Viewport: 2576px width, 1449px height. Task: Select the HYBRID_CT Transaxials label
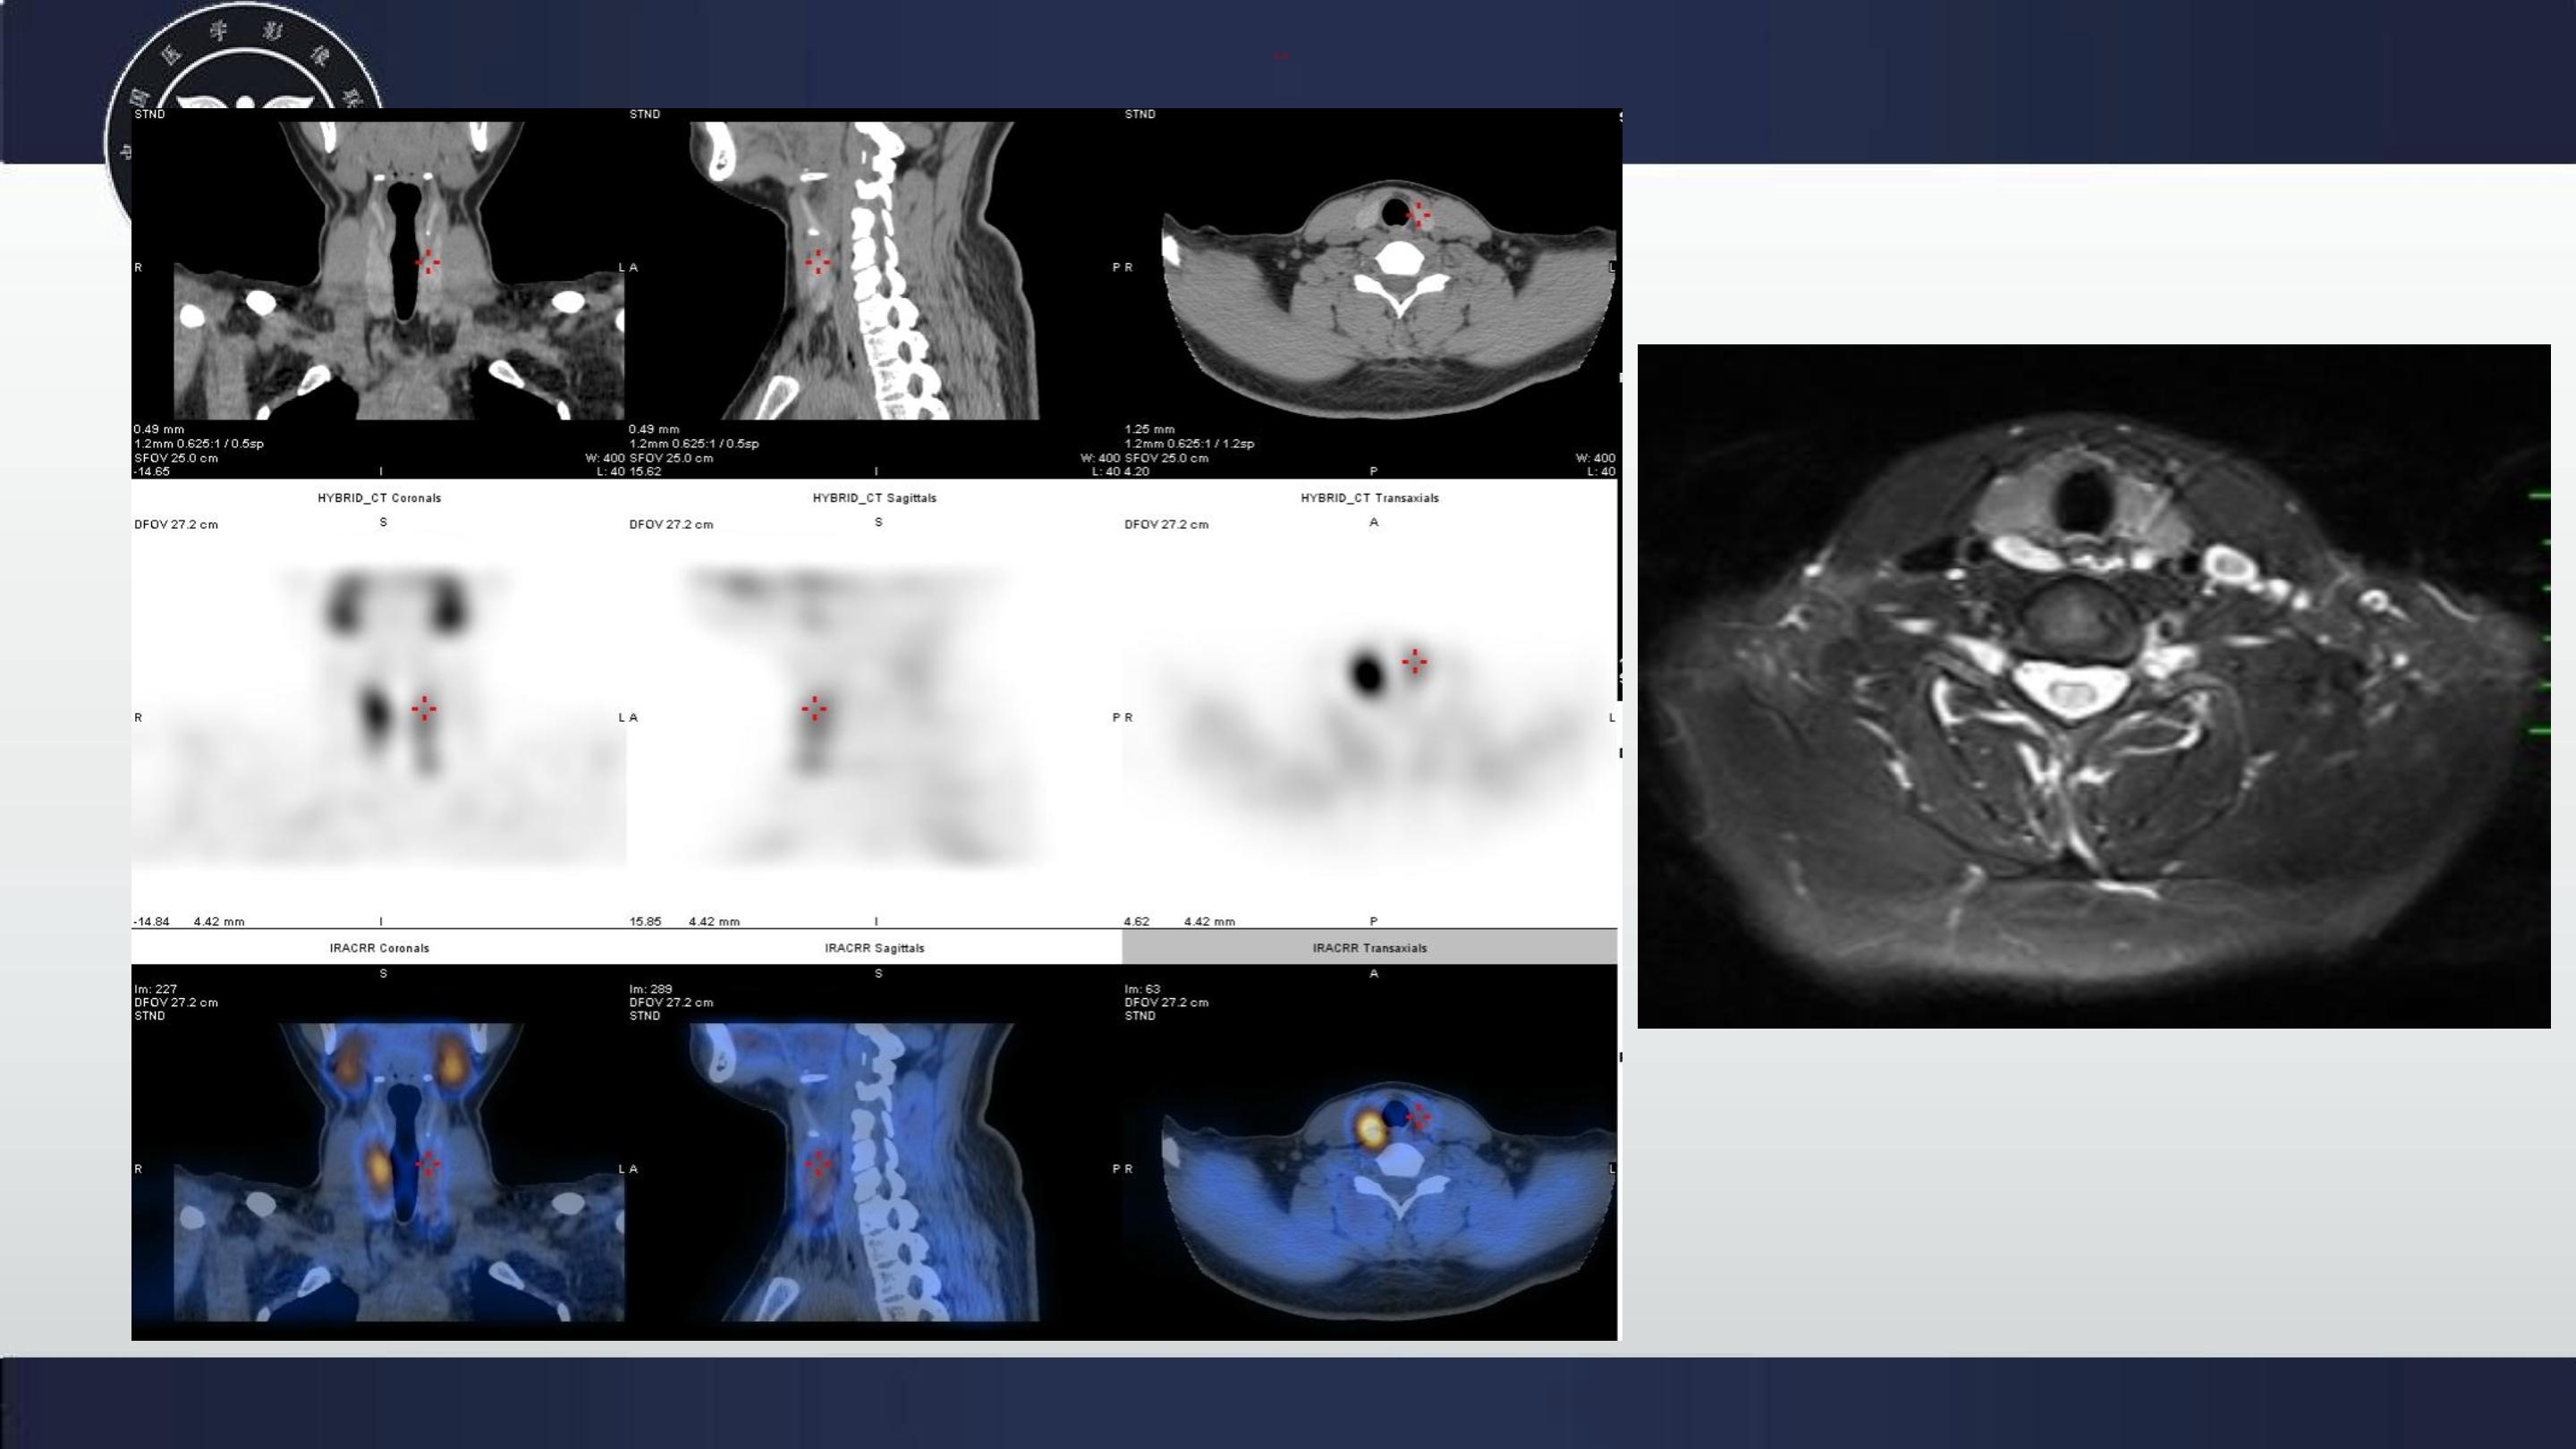pyautogui.click(x=1369, y=498)
